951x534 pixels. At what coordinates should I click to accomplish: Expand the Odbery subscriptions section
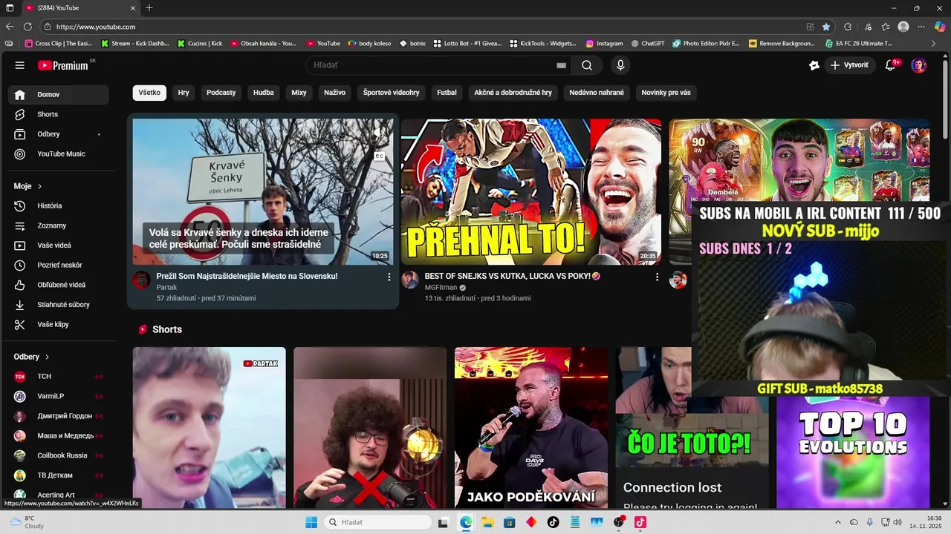(31, 357)
